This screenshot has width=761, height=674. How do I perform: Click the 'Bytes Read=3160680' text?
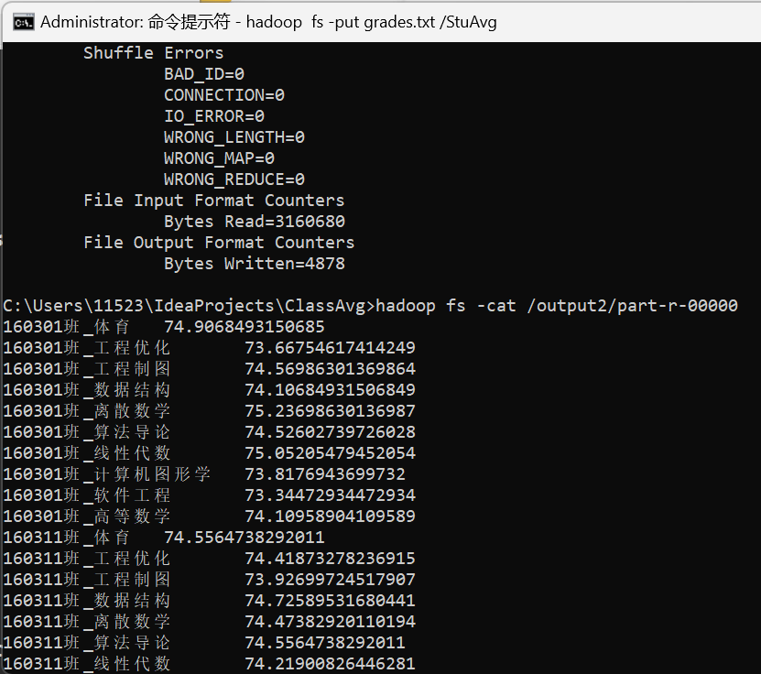coord(254,222)
